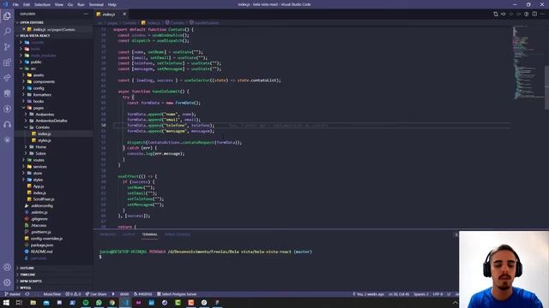This screenshot has width=549, height=308.
Task: Click the headphones activity bar icon
Action: (7, 124)
